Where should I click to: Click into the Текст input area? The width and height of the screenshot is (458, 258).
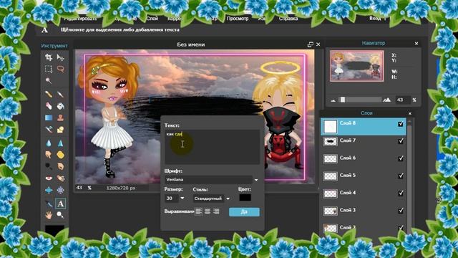pos(212,146)
